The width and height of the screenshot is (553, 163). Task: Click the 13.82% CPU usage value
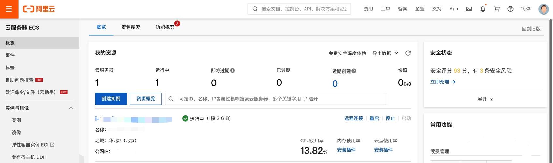pos(314,150)
